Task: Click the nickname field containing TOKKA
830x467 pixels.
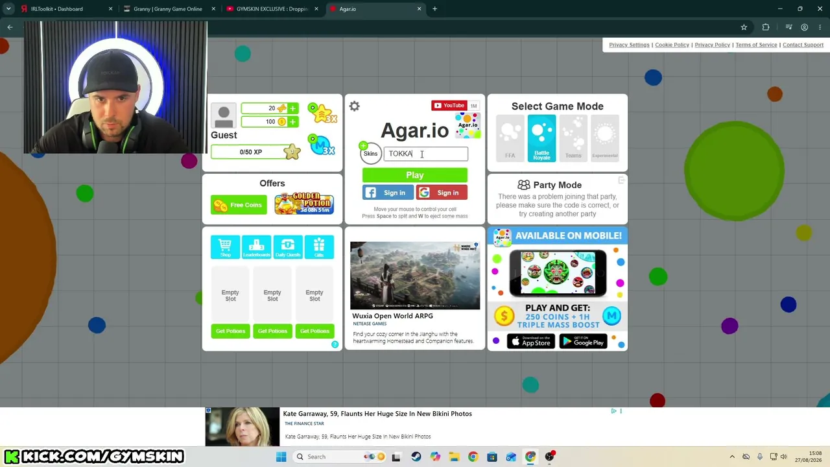Action: pos(426,154)
